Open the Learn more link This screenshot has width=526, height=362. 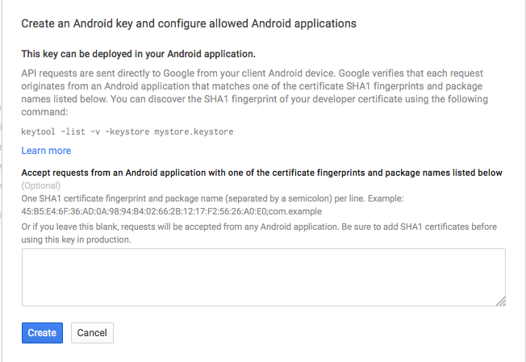[46, 151]
